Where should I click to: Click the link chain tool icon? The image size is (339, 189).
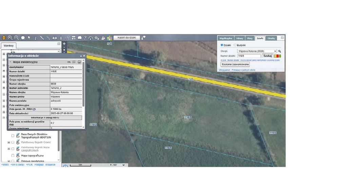[x=48, y=38]
